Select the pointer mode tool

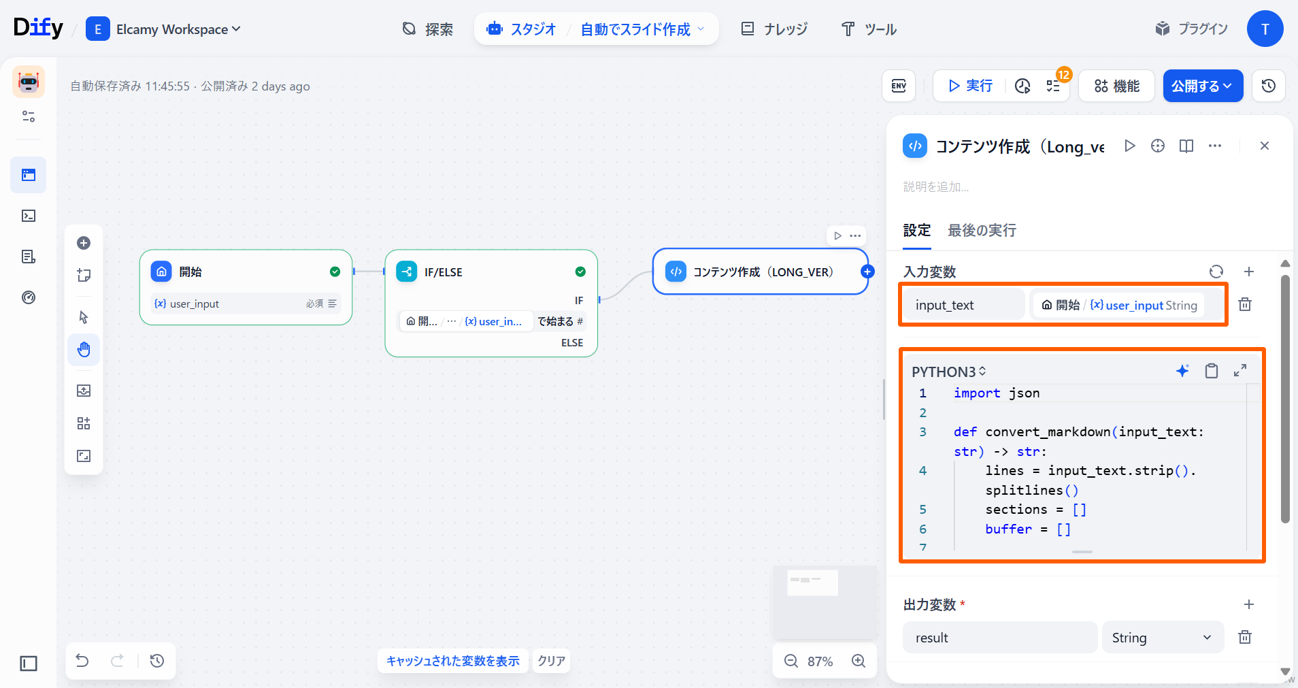pos(84,317)
